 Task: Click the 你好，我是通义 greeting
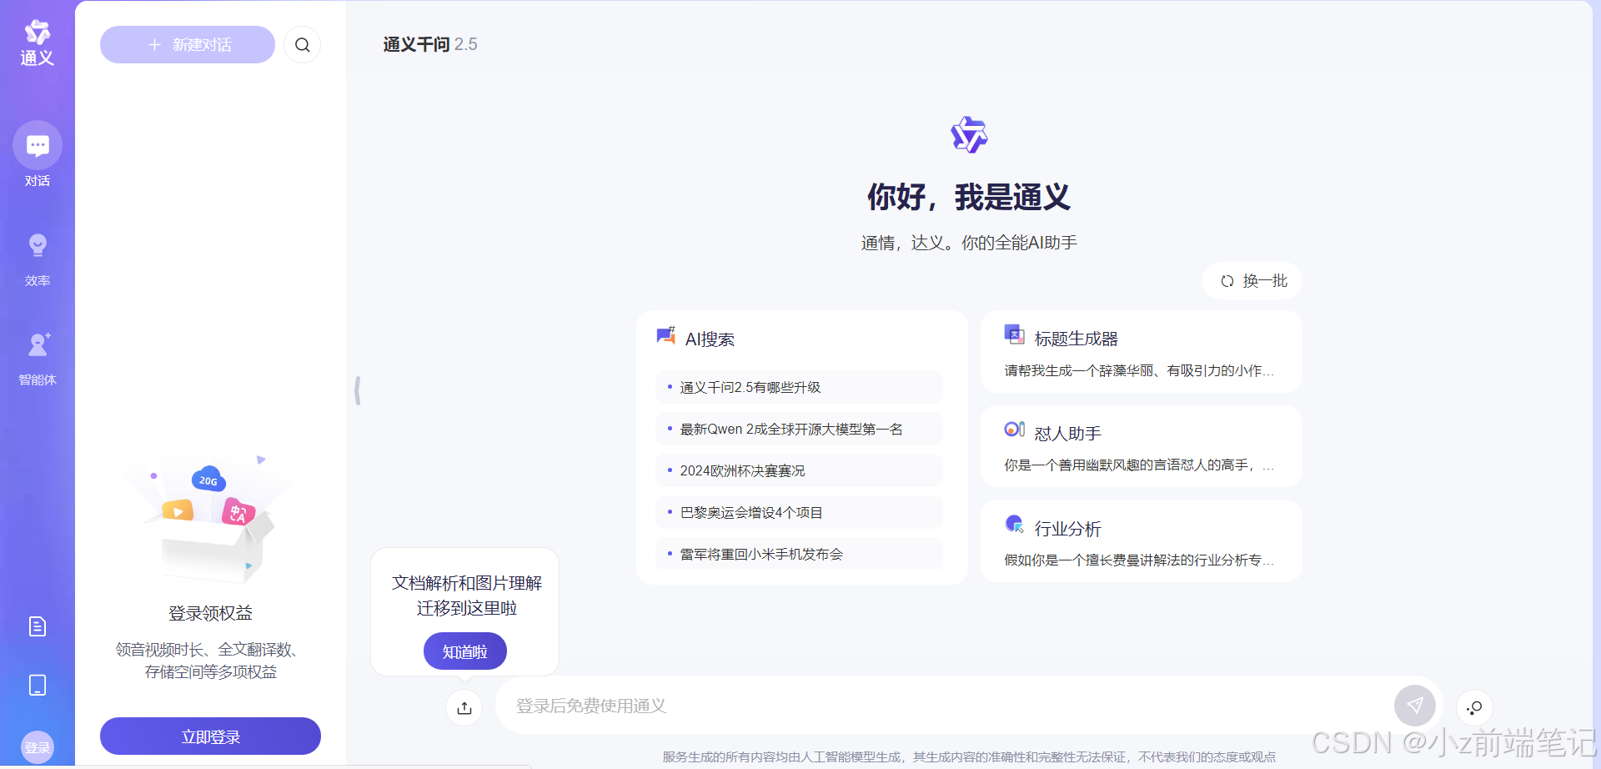click(969, 197)
